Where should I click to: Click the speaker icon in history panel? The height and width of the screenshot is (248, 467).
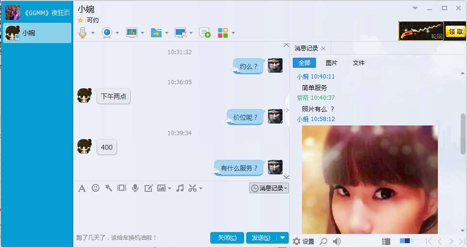(337, 241)
